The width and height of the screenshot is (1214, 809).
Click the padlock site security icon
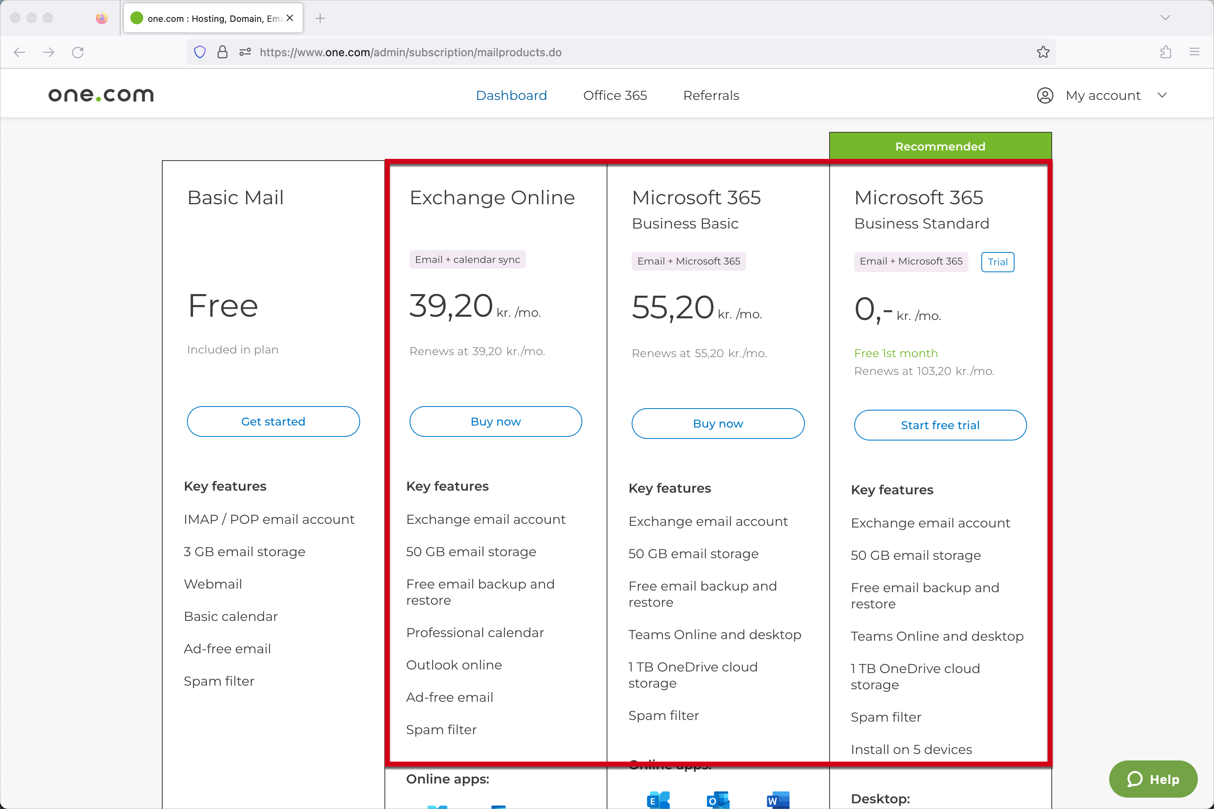click(x=223, y=52)
